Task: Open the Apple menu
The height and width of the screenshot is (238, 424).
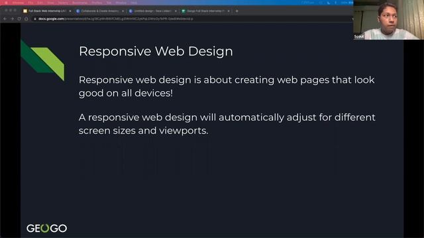Action: (x=6, y=3)
